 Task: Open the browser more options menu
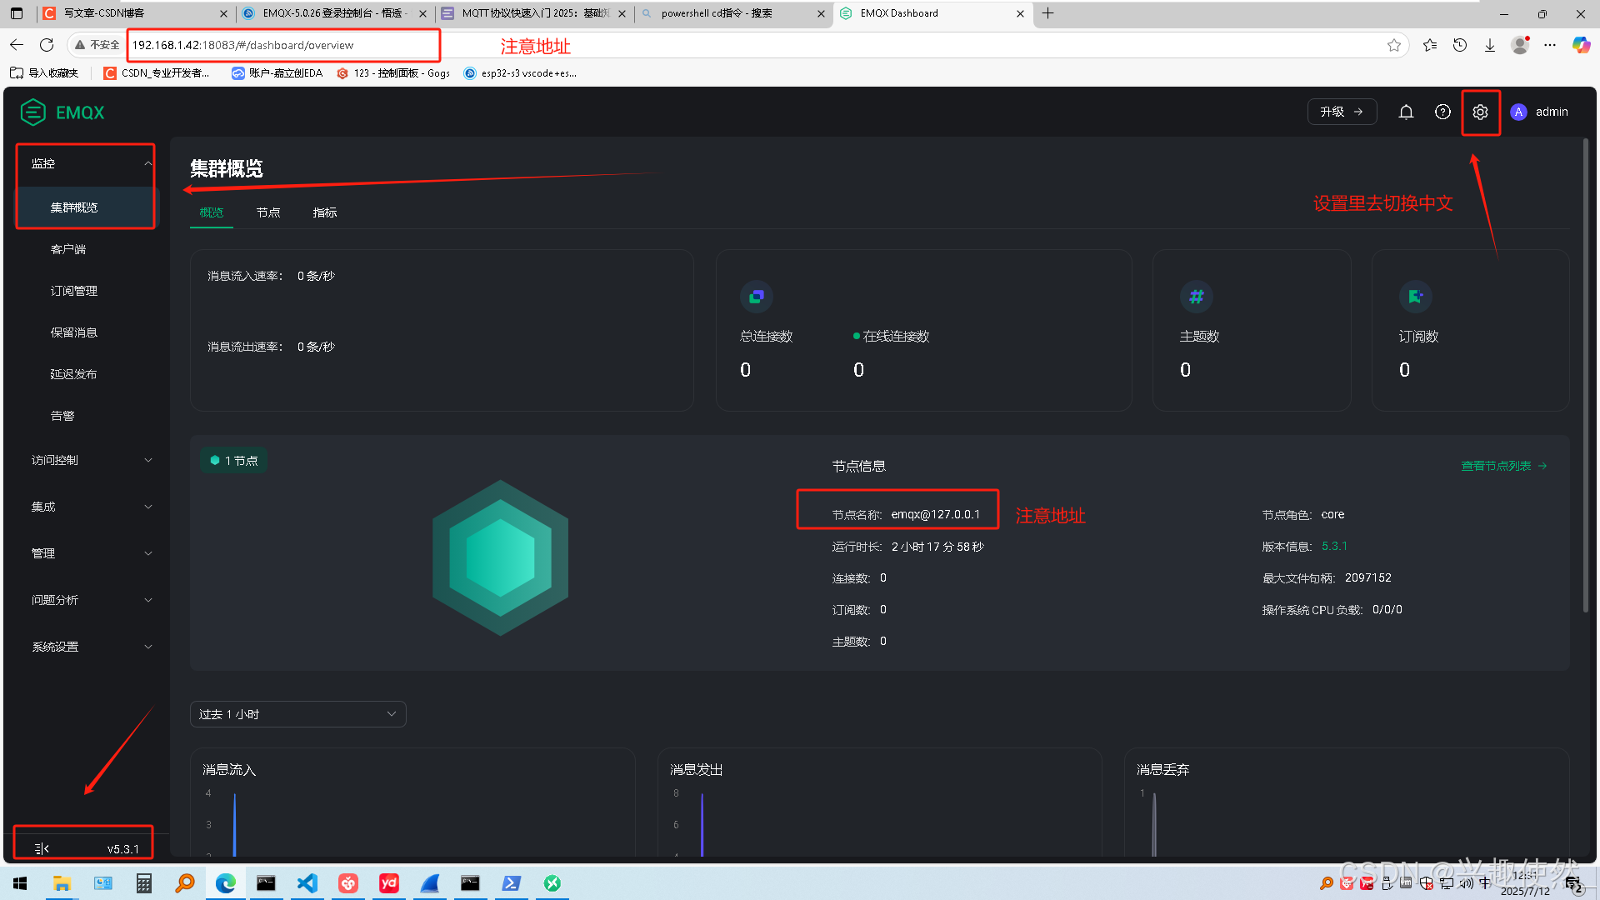click(1550, 45)
